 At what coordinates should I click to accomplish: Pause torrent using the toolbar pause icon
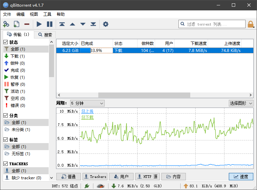coord(50,24)
